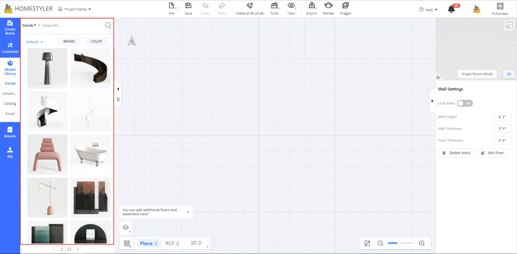Click the Export icon
Viewport: 517px width, 254px height.
[311, 6]
